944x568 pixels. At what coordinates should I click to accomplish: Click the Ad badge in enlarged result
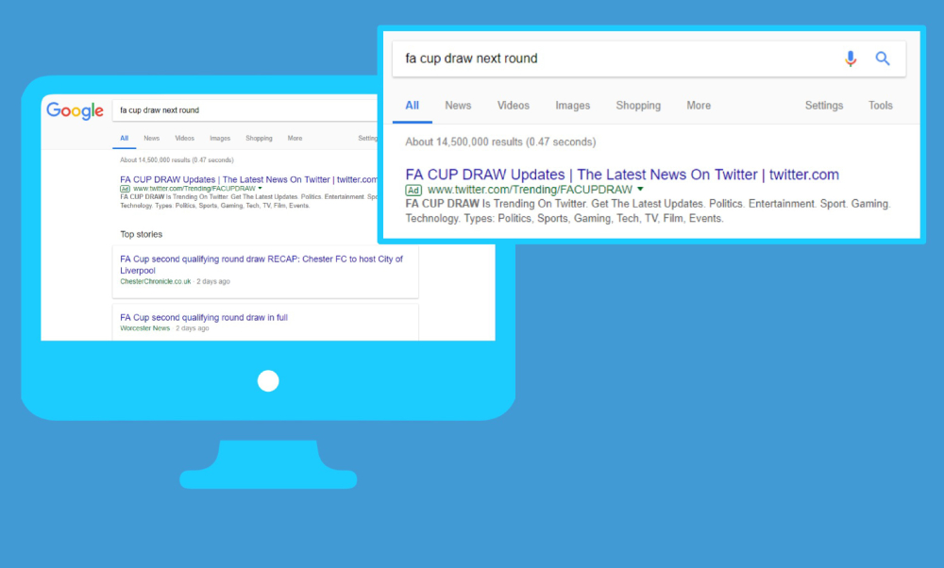point(413,191)
